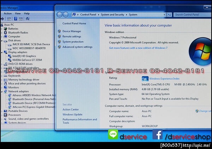This screenshot has width=212, height=149.
Task: Click the blue Help toolbar icon in Device Manager
Action: pyautogui.click(x=16, y=19)
